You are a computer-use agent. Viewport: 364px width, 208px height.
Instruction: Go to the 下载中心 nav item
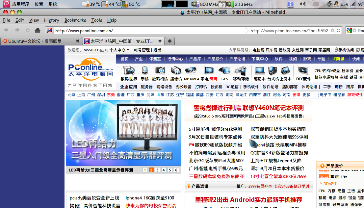(260, 59)
